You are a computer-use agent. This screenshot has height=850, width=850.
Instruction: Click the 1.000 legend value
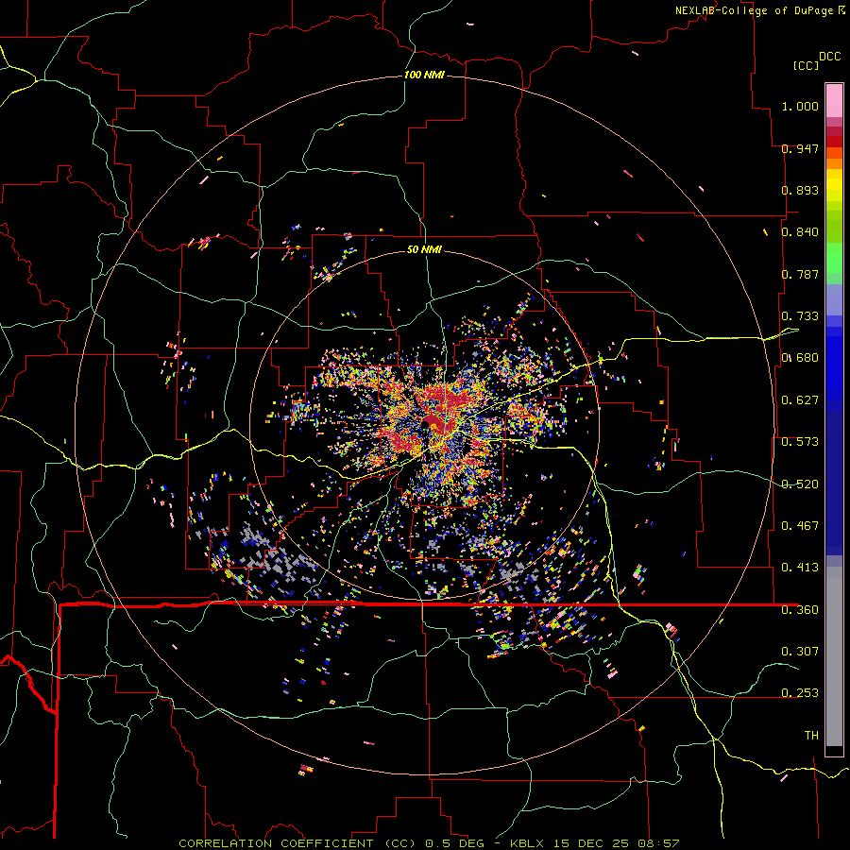[800, 106]
